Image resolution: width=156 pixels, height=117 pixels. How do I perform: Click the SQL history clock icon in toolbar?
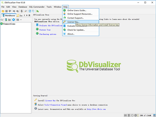pos(33,11)
